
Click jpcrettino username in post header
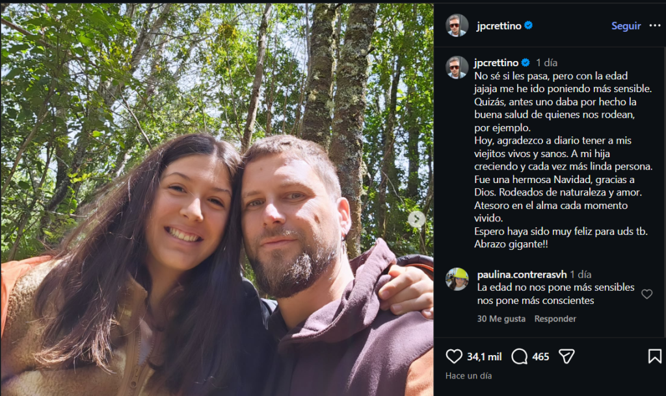tap(498, 26)
